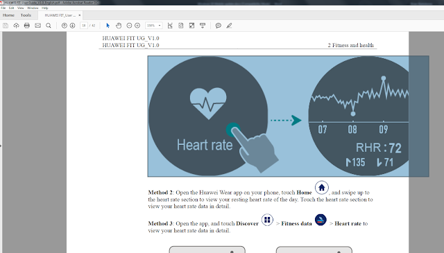Image resolution: width=444 pixels, height=253 pixels.
Task: Open the Help menu
Action: point(44,8)
